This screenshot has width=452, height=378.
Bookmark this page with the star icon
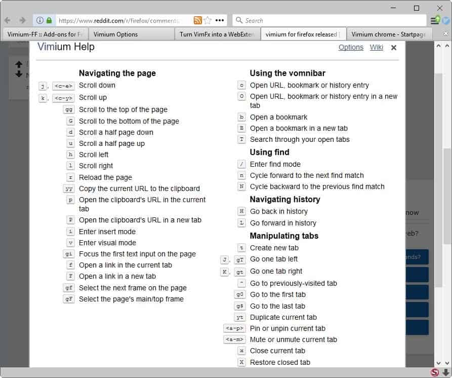[208, 20]
